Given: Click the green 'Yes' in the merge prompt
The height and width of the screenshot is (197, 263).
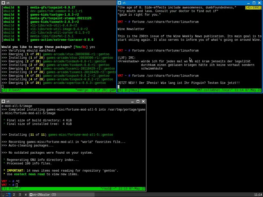Looking at the screenshot, I should [x=78, y=47].
